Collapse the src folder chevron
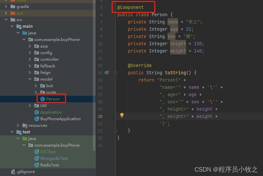263x176 pixels. pyautogui.click(x=6, y=19)
